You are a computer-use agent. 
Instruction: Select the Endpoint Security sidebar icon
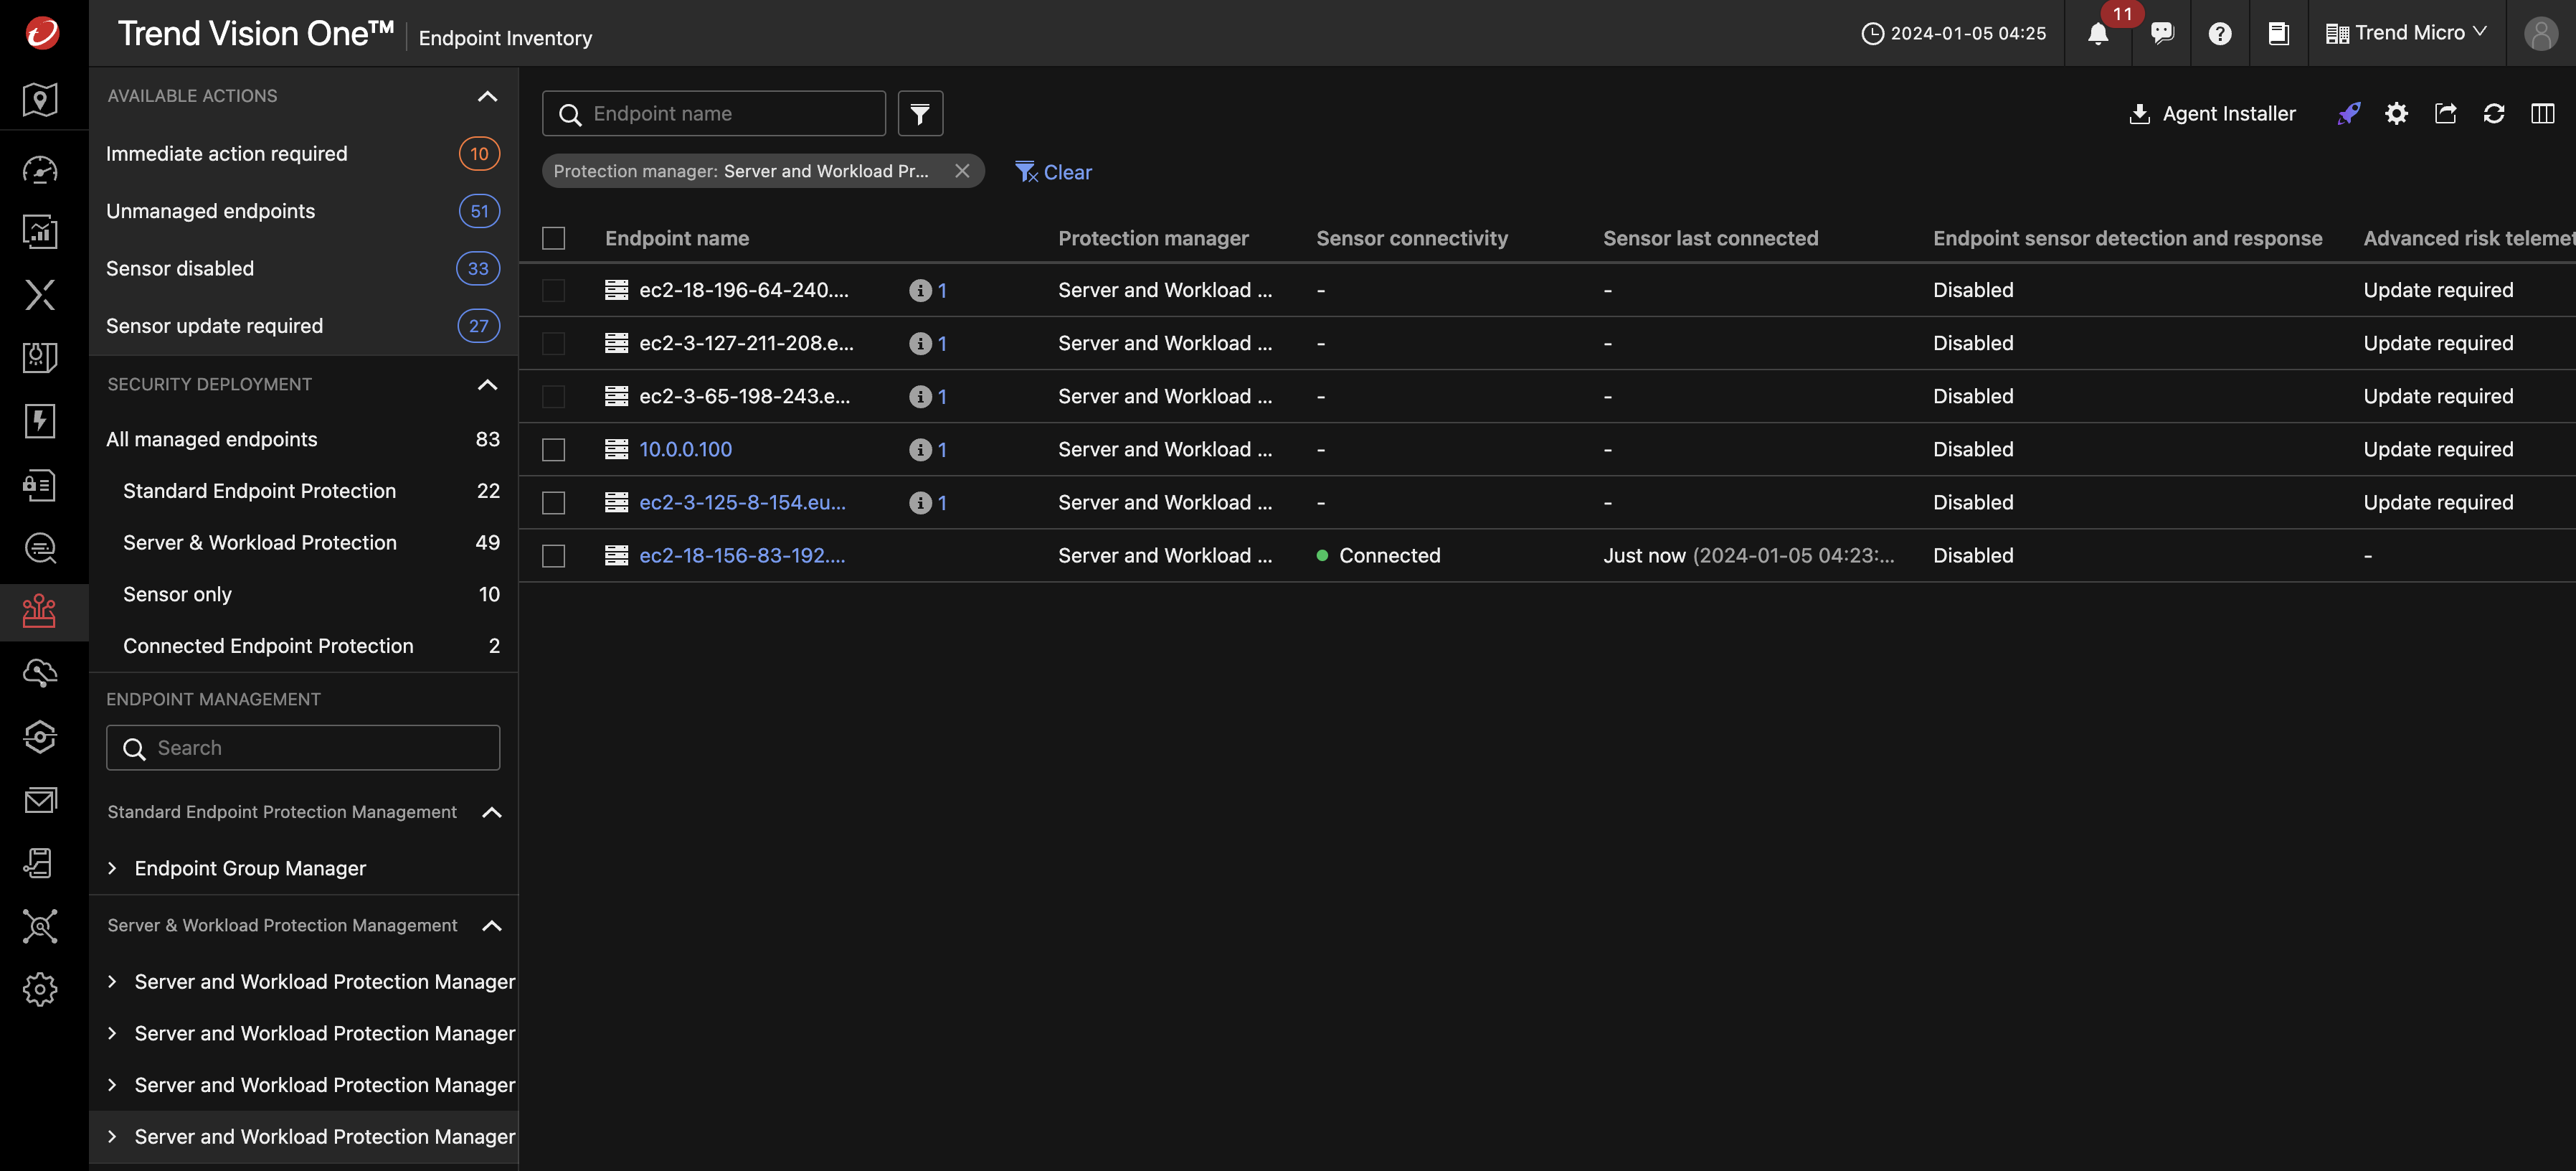tap(40, 611)
